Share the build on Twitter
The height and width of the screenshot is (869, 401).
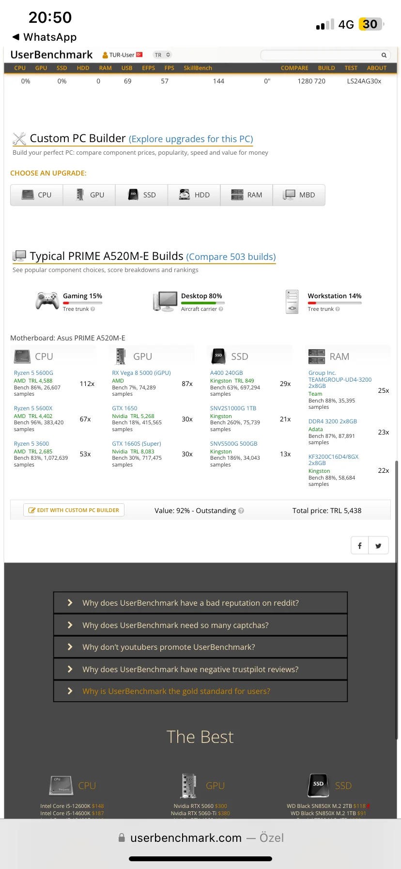(378, 546)
